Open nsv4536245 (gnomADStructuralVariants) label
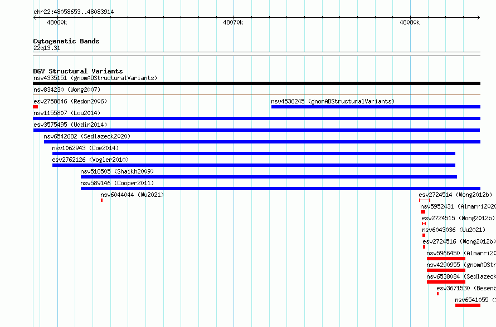This screenshot has width=496, height=327. point(333,101)
